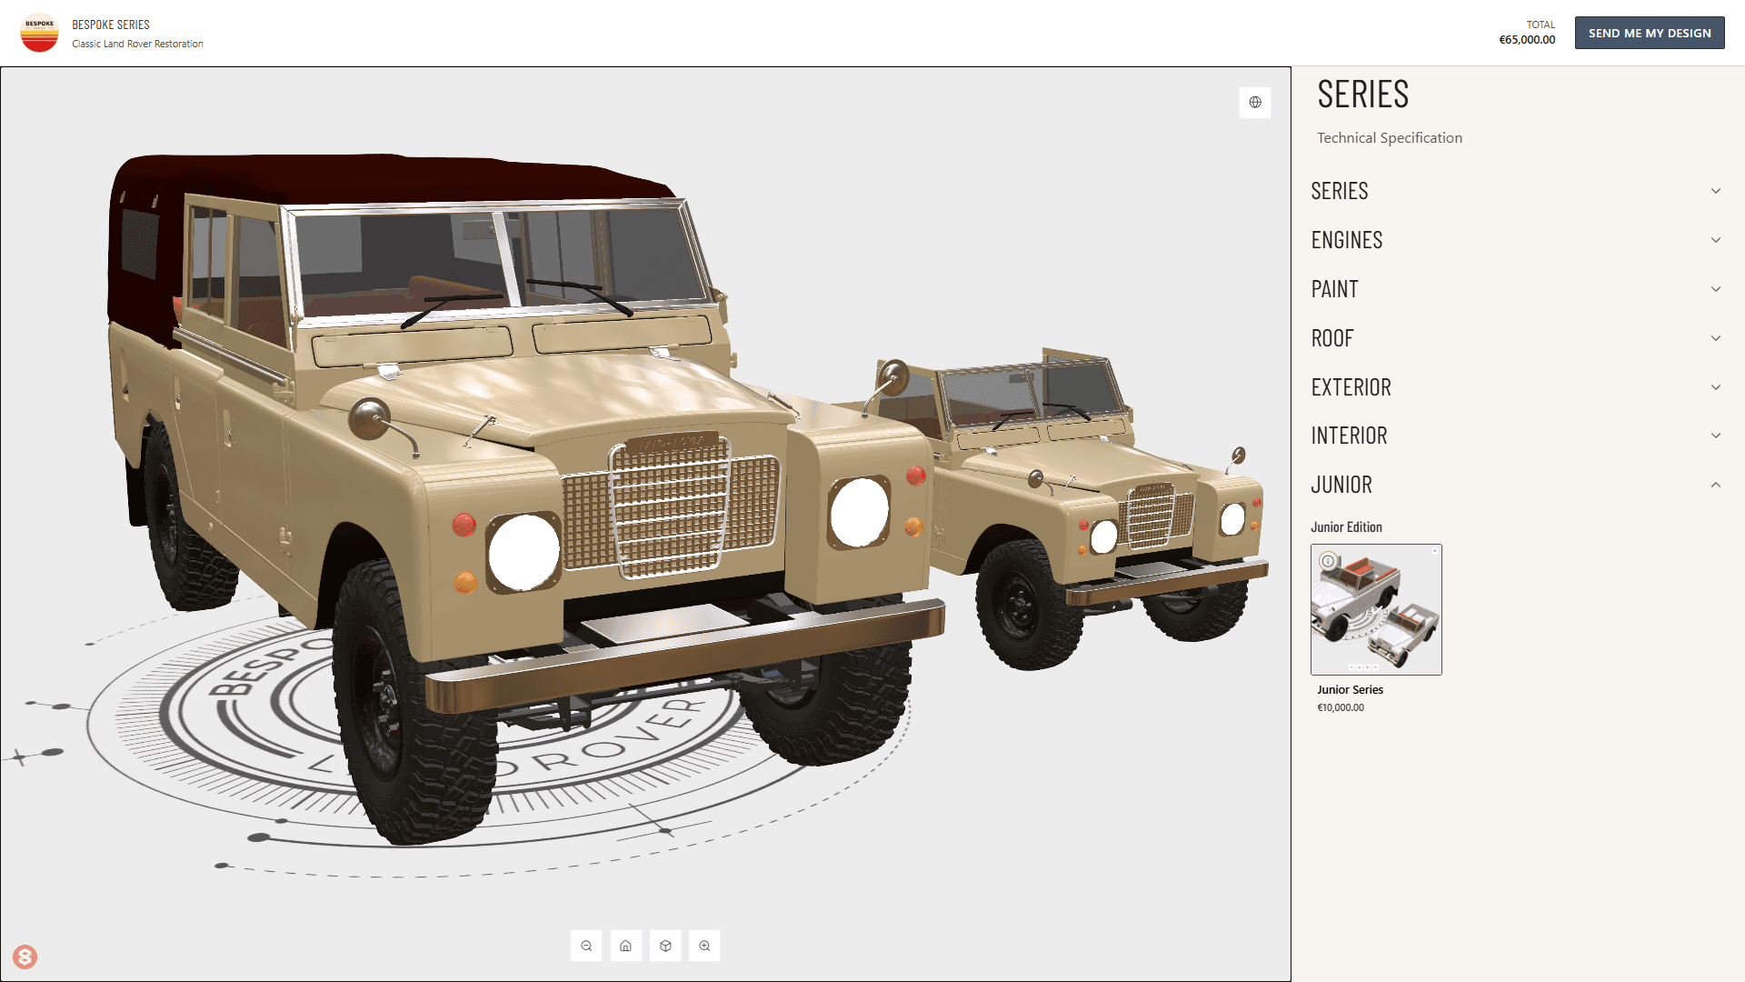Click the Technical Specification link
The height and width of the screenshot is (982, 1745).
pos(1389,137)
